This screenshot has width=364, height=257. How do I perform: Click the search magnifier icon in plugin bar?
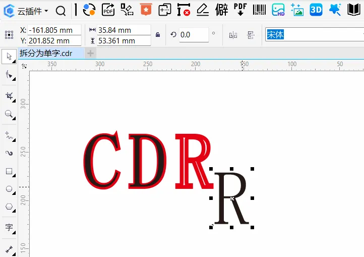[61, 11]
